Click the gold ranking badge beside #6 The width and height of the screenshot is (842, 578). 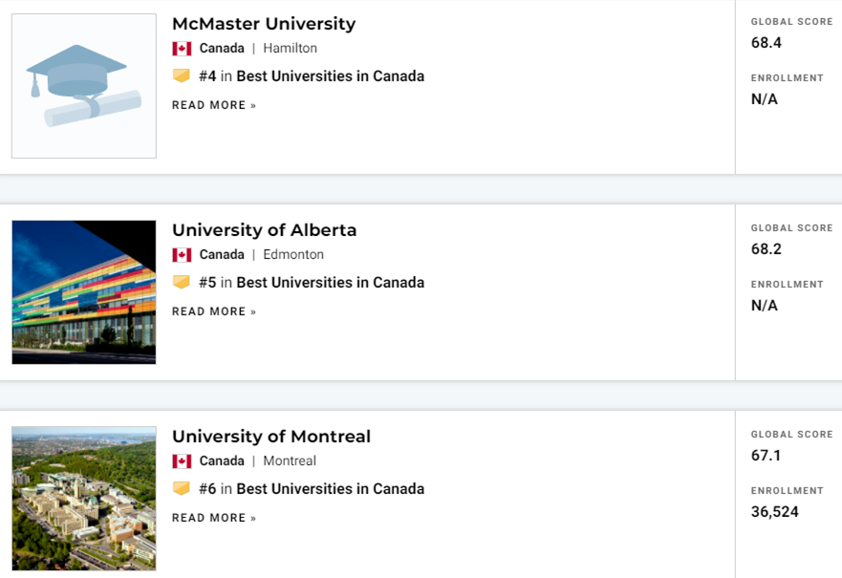click(x=182, y=489)
